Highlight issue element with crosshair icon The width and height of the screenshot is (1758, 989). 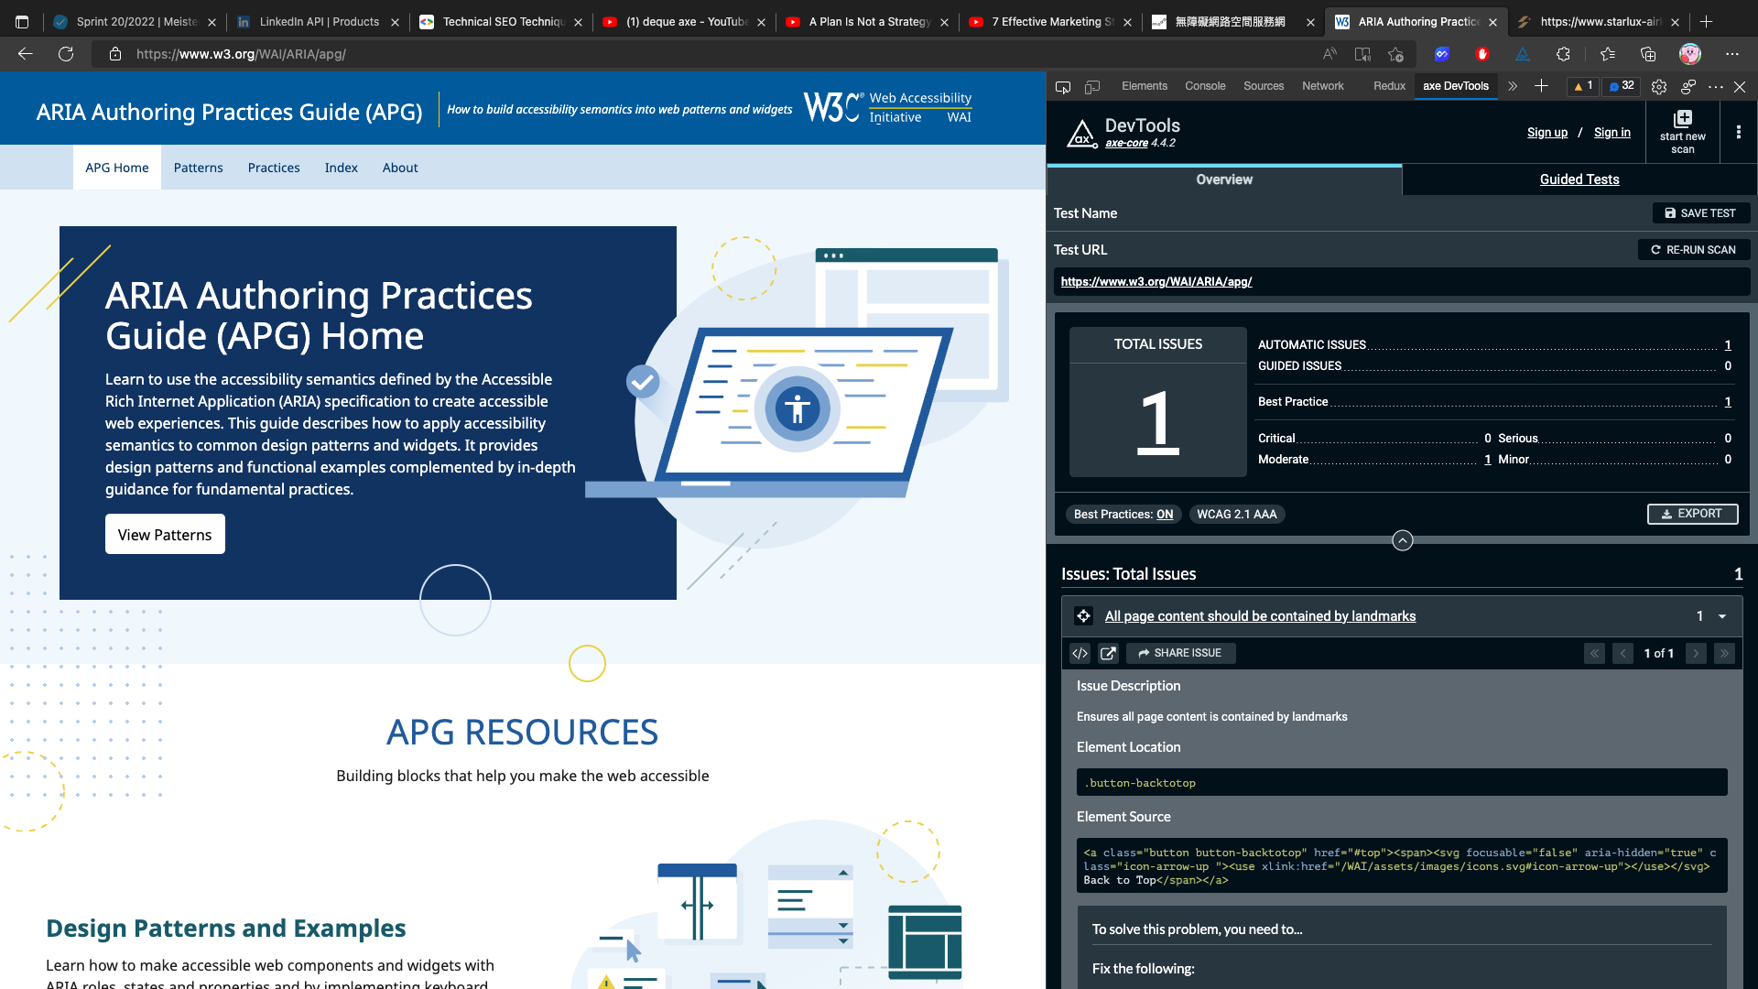coord(1083,616)
